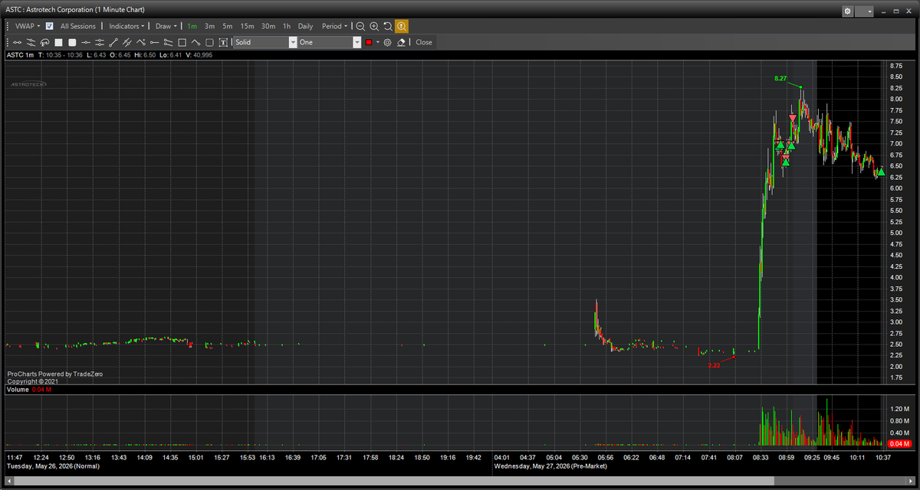Select the parallel channel drawing tool

pyautogui.click(x=168, y=42)
